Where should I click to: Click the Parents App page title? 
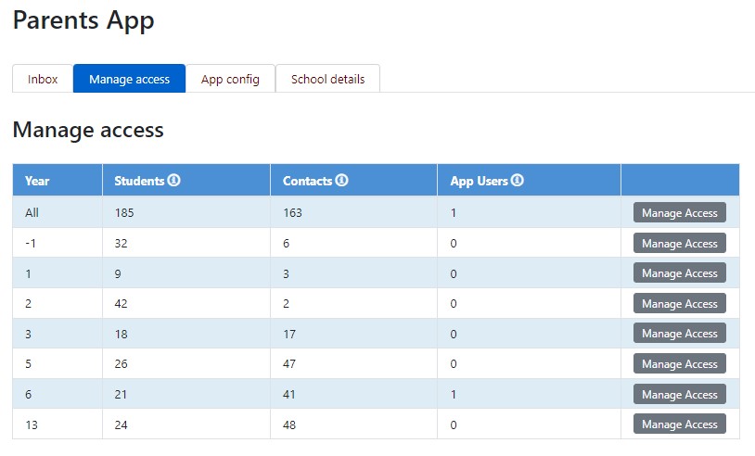pos(83,20)
